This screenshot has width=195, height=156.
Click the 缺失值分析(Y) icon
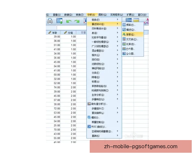pos(89,104)
